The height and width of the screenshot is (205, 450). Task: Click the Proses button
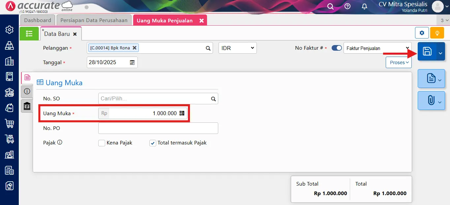pos(399,63)
